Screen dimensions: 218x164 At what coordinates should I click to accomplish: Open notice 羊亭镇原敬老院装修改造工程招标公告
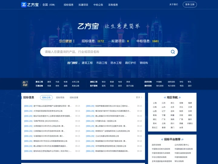pos(111,146)
